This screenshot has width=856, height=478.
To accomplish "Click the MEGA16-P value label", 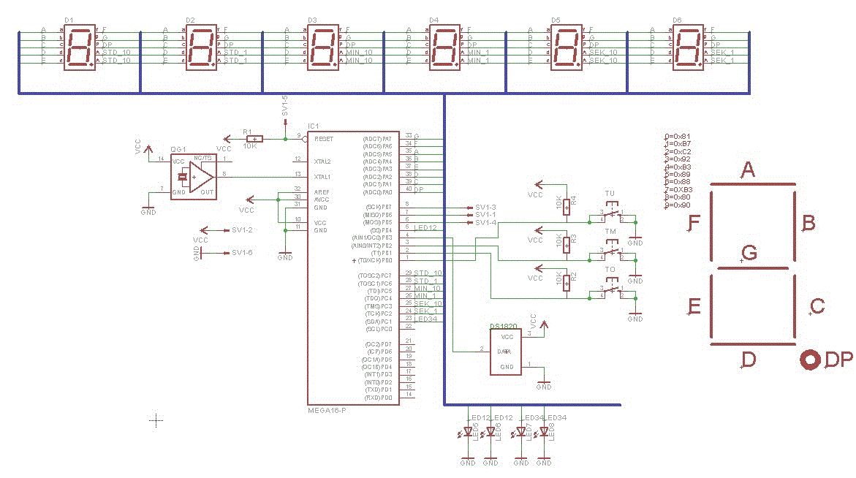I will tap(327, 410).
